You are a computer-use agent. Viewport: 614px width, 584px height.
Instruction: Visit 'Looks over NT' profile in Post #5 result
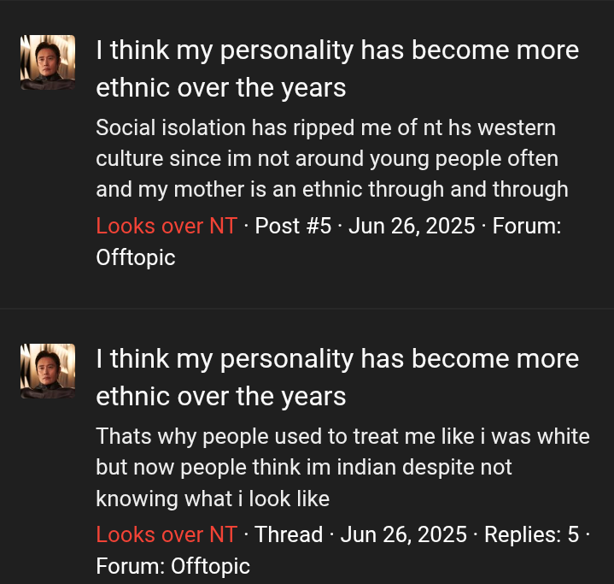click(x=167, y=226)
